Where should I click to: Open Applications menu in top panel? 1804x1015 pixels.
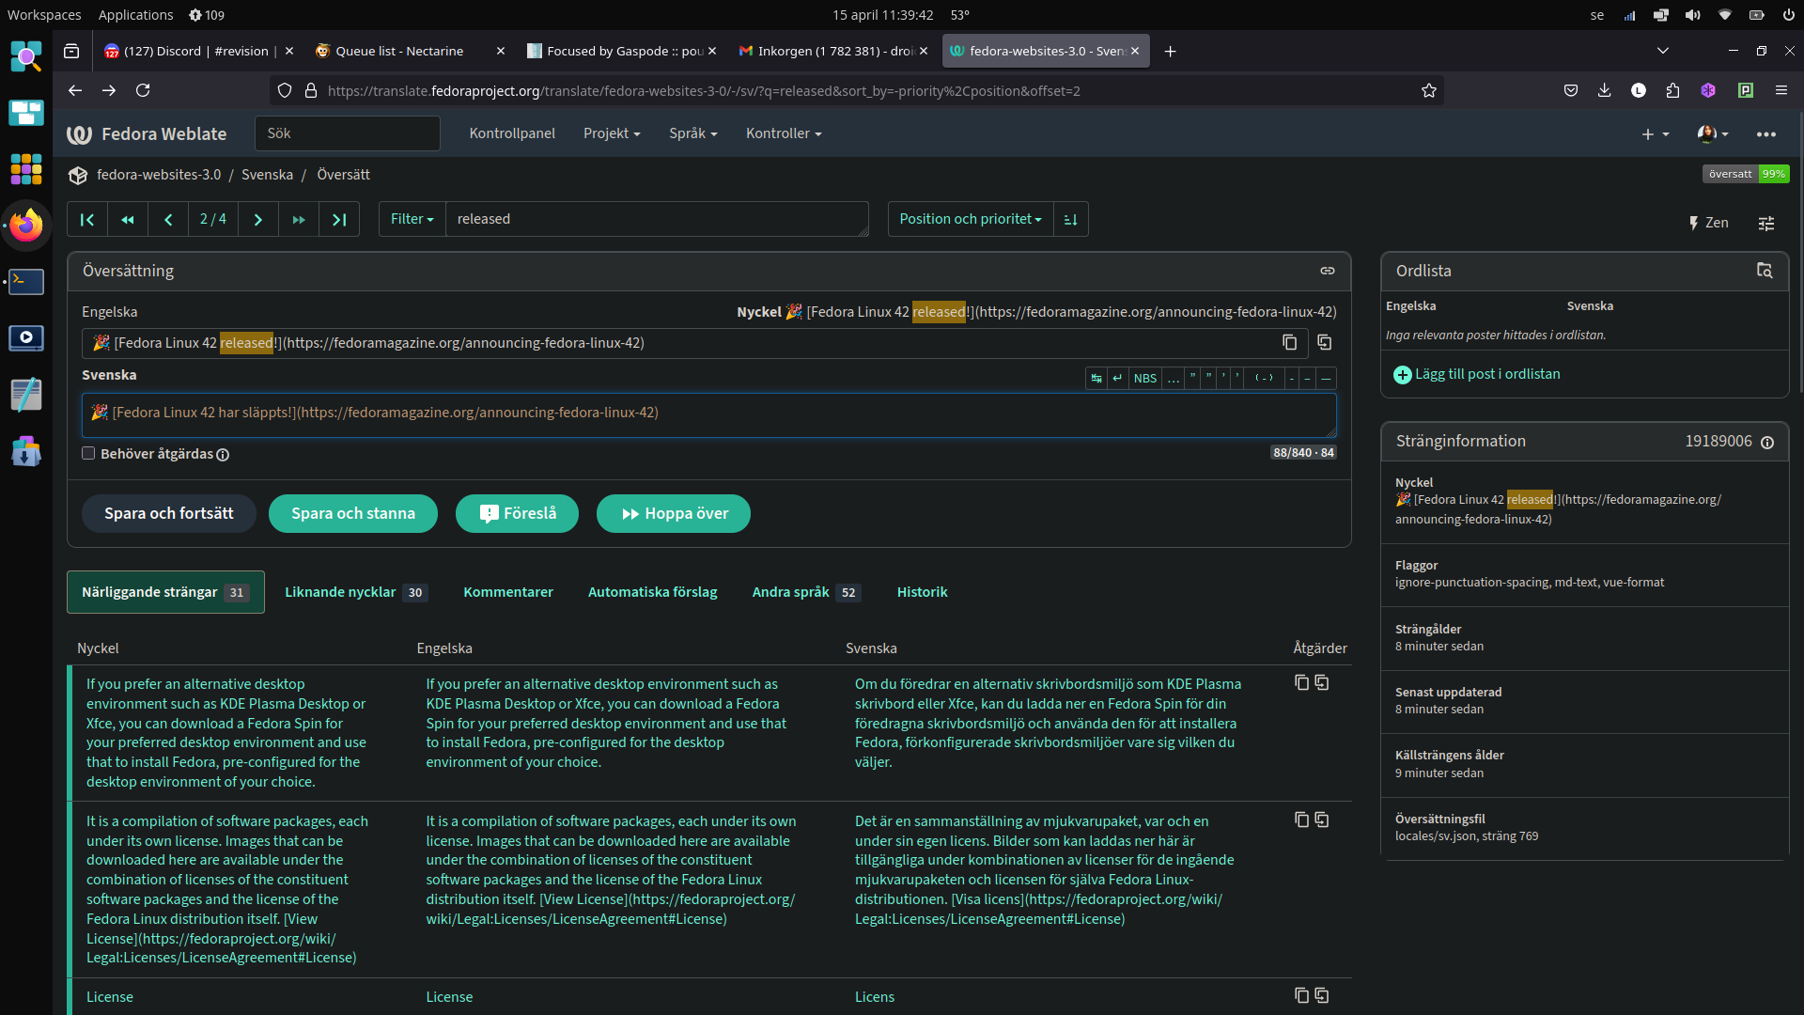point(136,15)
